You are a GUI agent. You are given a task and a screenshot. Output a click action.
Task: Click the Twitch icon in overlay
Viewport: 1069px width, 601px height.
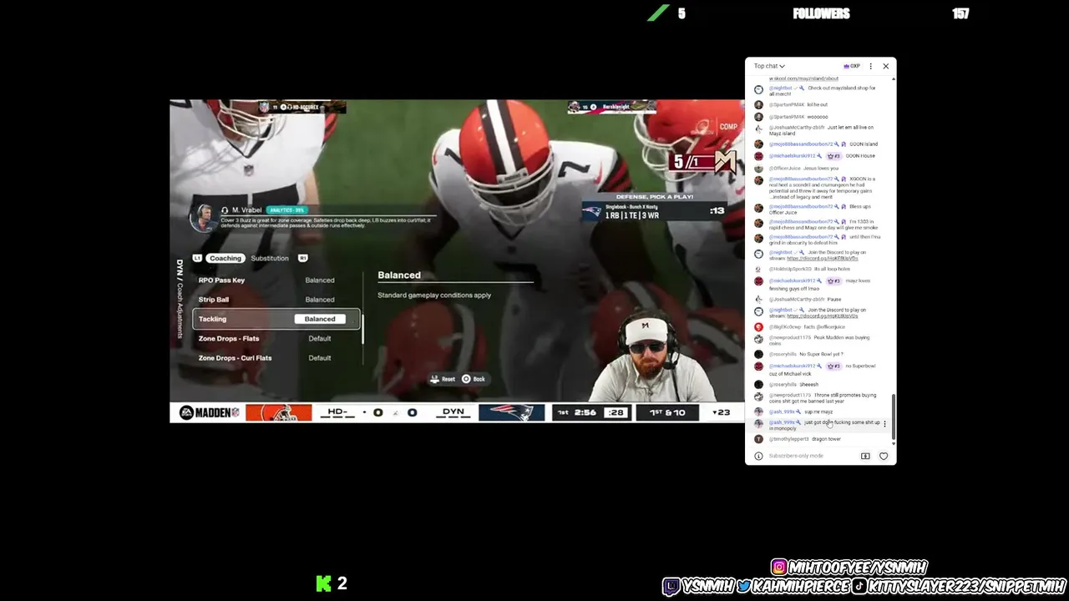tap(671, 587)
